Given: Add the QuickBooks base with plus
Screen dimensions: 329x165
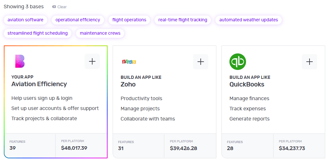Looking at the screenshot, I should coord(310,62).
